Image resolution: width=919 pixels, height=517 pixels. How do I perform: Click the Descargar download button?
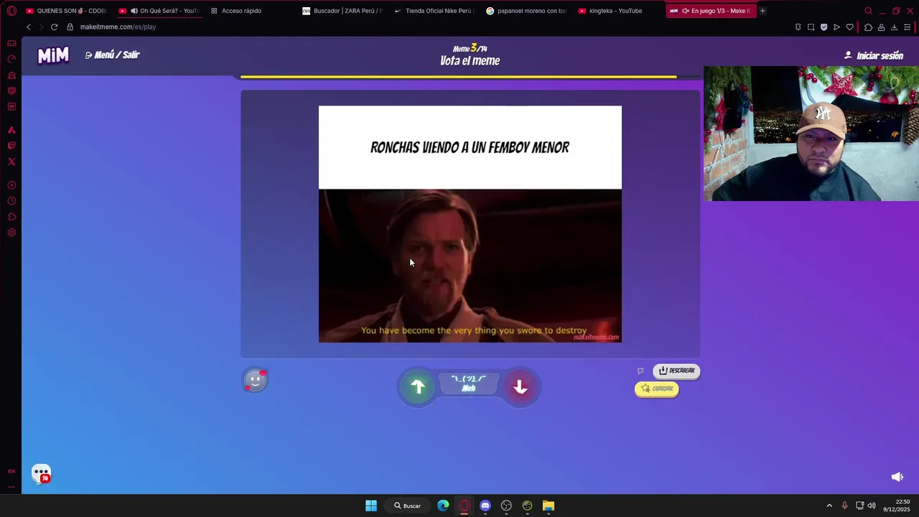click(x=676, y=371)
